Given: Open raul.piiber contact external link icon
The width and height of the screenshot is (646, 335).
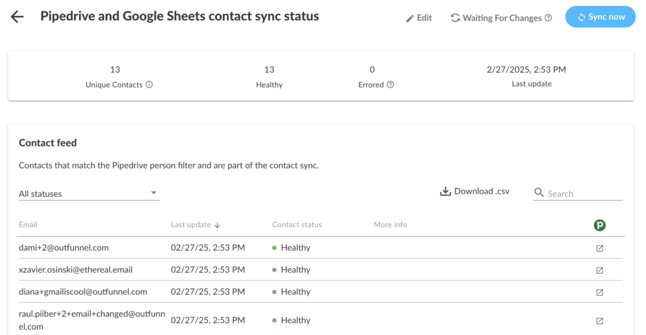Looking at the screenshot, I should pos(599,320).
